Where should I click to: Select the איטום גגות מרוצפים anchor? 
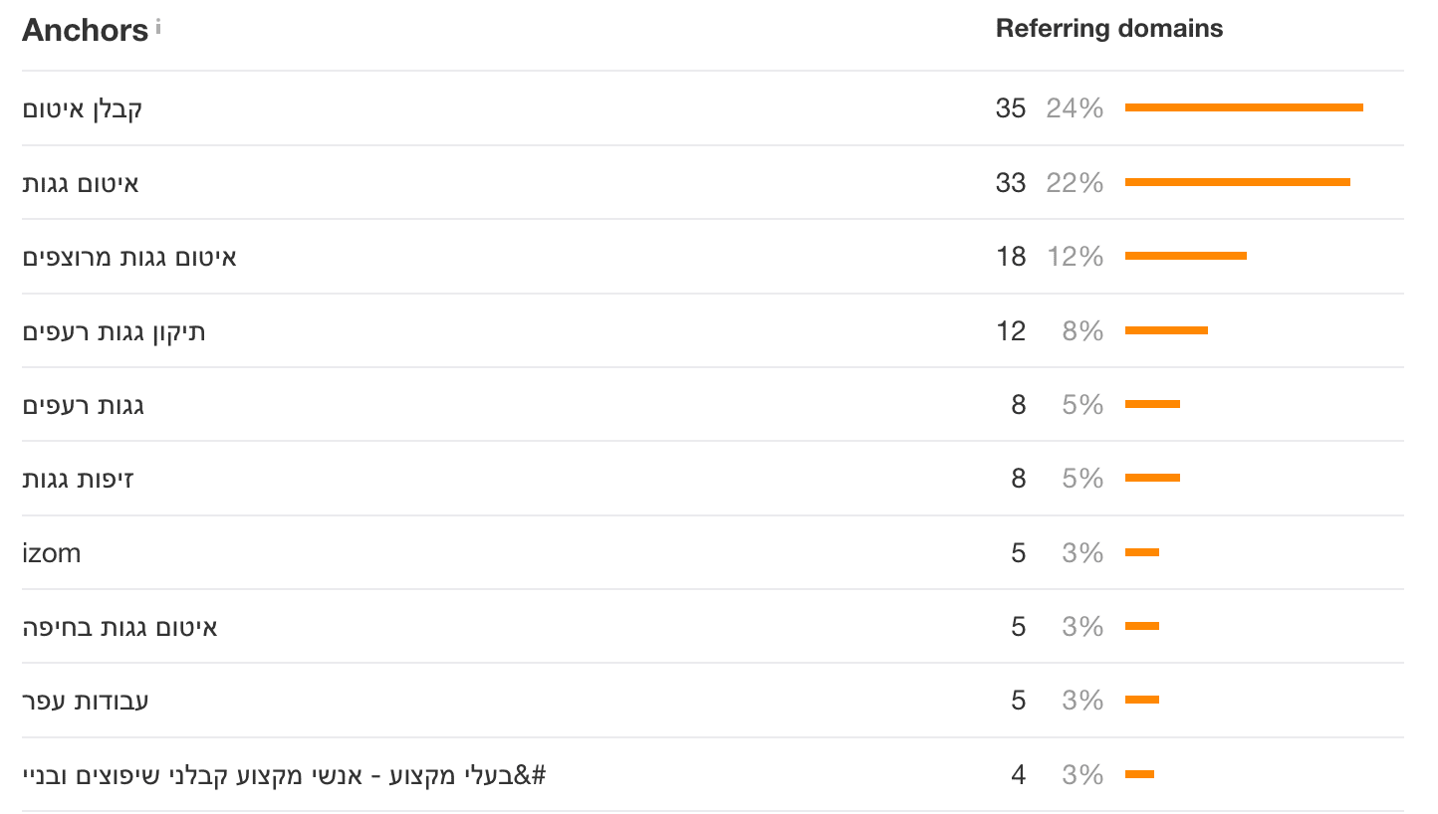pyautogui.click(x=129, y=257)
